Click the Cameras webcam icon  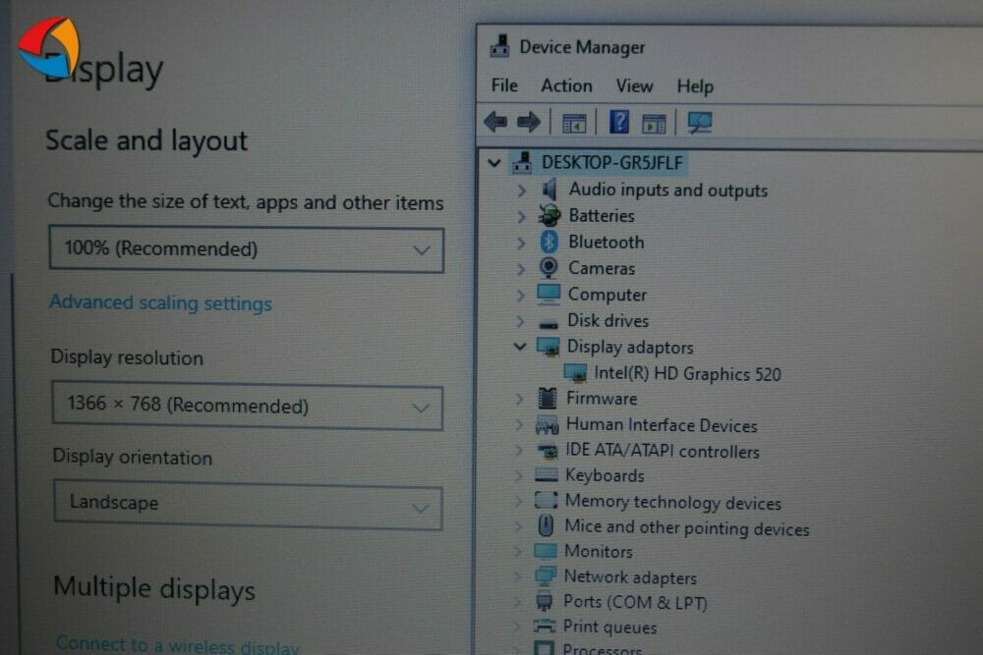[x=548, y=268]
